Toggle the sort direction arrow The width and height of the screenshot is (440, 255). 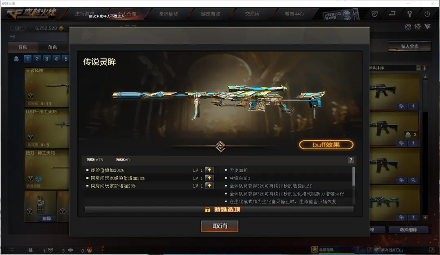[425, 68]
